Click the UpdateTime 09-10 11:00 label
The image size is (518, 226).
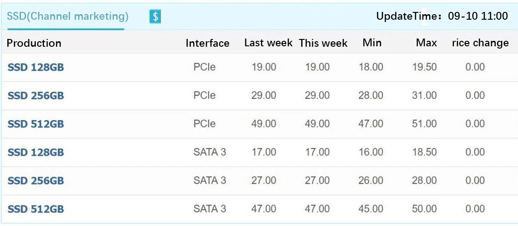(442, 16)
